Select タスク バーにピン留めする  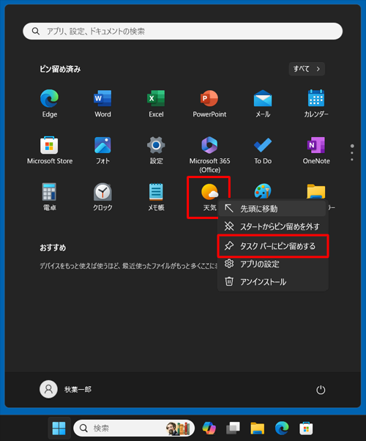click(273, 246)
